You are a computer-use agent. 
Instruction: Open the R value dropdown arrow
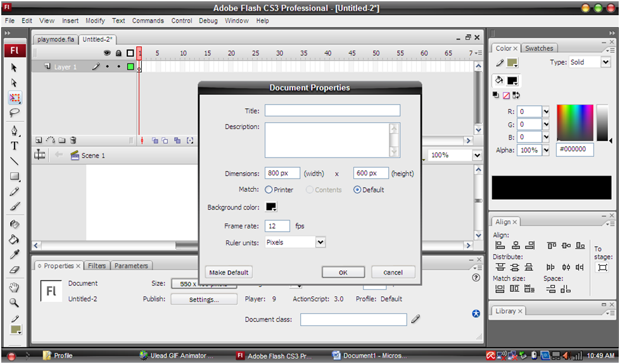(x=546, y=112)
